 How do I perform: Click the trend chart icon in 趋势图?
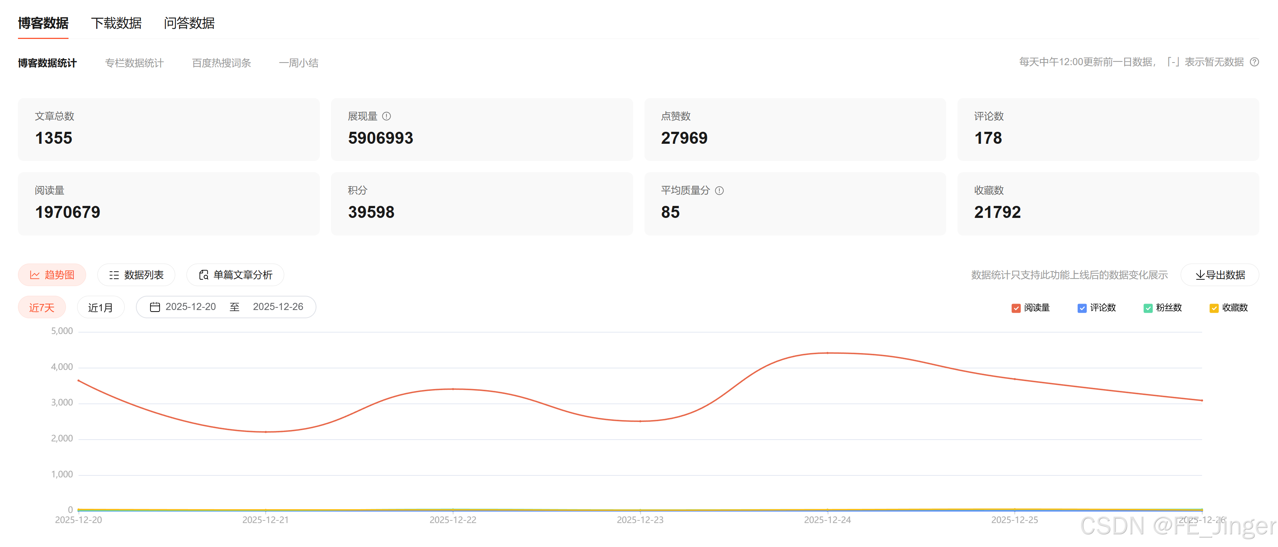(x=35, y=275)
